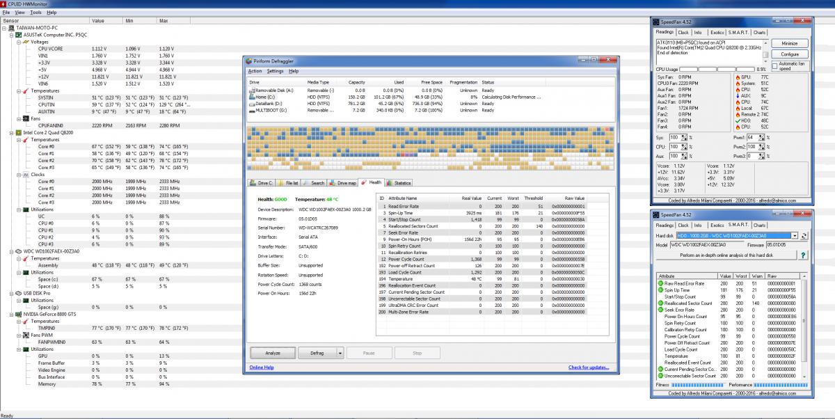Open the Defraggler Action menu
This screenshot has width=835, height=419.
tap(255, 71)
